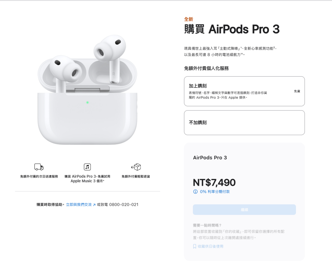
Task: Open 立即與我們交流 chat link
Action: point(79,205)
